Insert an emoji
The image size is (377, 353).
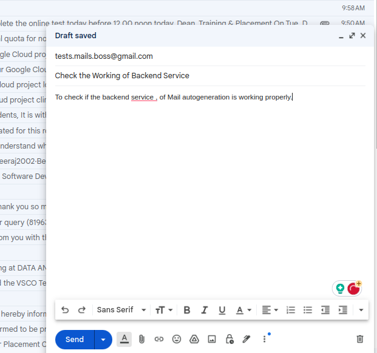click(x=177, y=339)
